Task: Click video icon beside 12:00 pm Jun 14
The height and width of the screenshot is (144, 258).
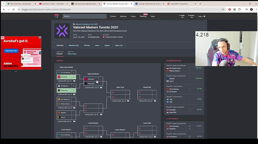Action: pyautogui.click(x=74, y=108)
